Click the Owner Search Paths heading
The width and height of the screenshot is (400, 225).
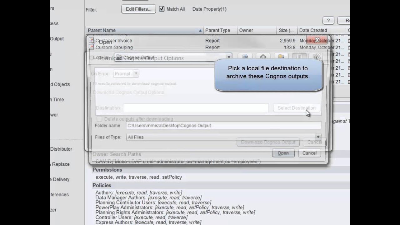[x=117, y=154]
